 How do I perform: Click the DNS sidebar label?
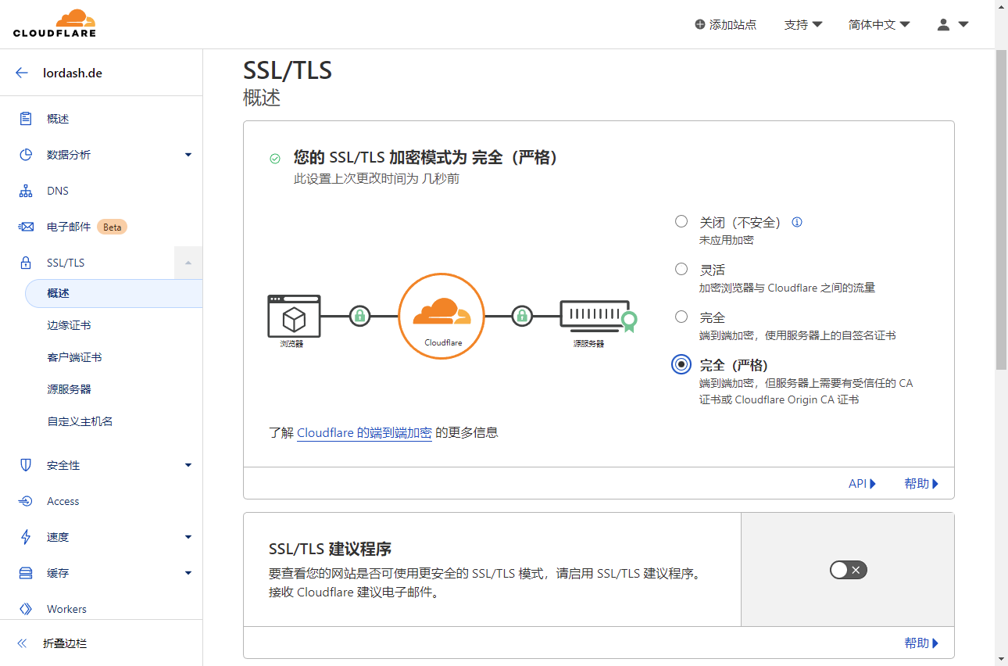(x=58, y=191)
